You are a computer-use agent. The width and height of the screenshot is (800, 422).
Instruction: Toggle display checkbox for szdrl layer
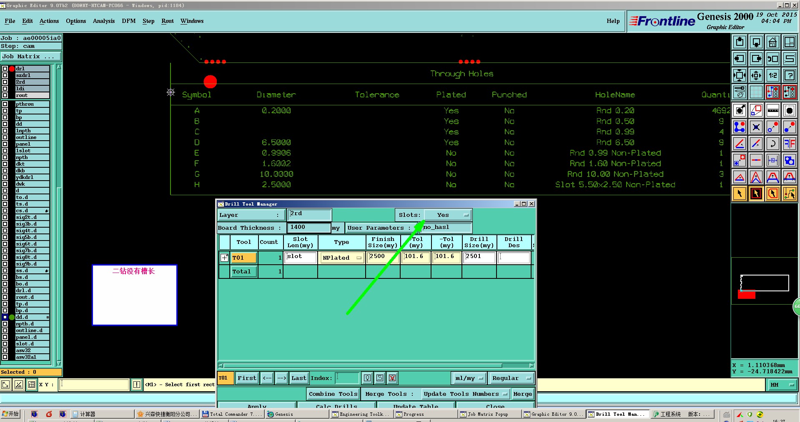click(x=5, y=75)
